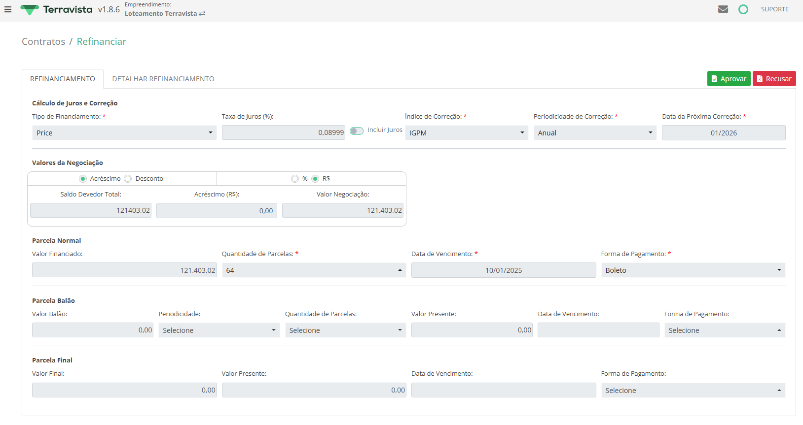Click the green circle status icon
The height and width of the screenshot is (425, 803).
743,9
